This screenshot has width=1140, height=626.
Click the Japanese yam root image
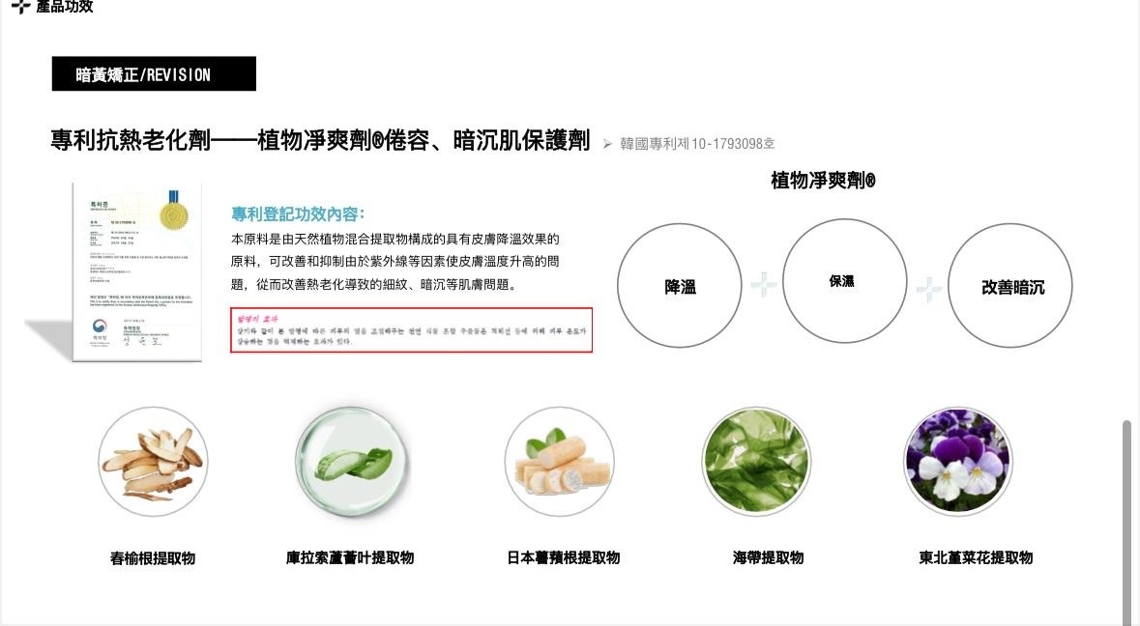[559, 462]
